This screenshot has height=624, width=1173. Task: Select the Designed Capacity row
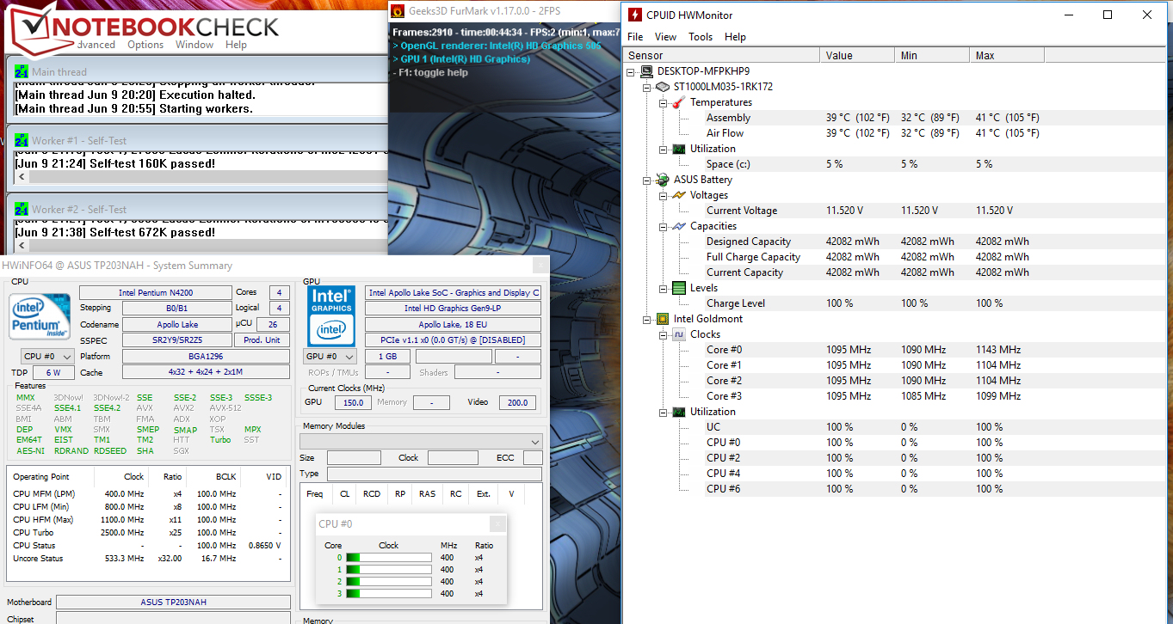click(x=895, y=242)
